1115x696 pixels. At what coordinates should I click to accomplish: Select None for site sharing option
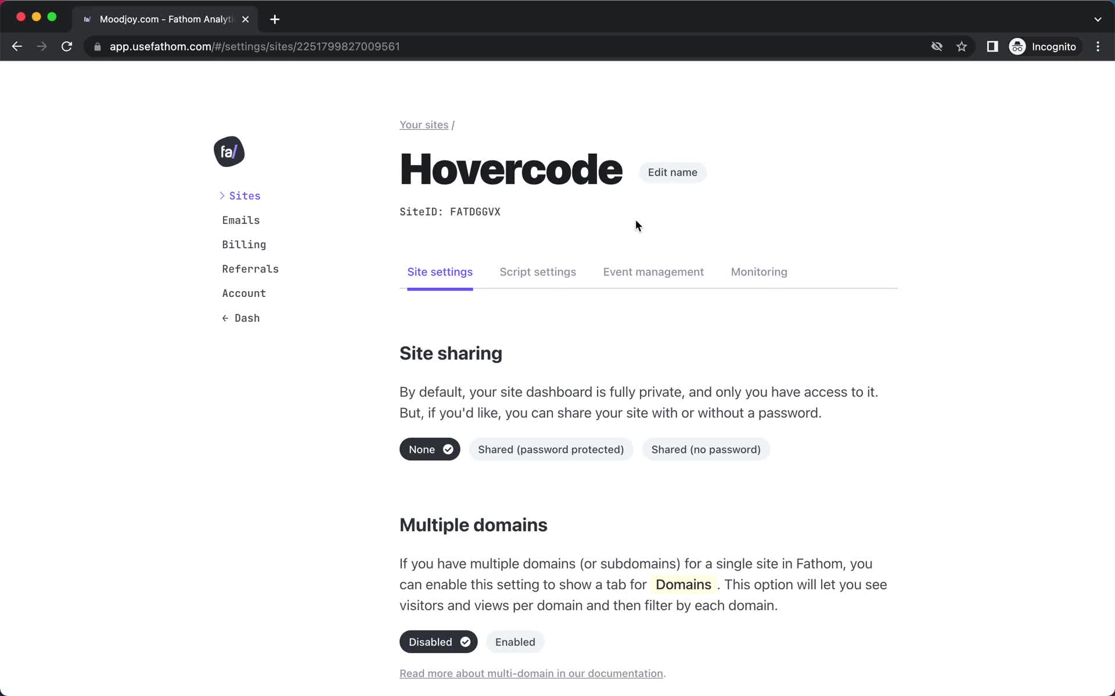[x=430, y=449]
